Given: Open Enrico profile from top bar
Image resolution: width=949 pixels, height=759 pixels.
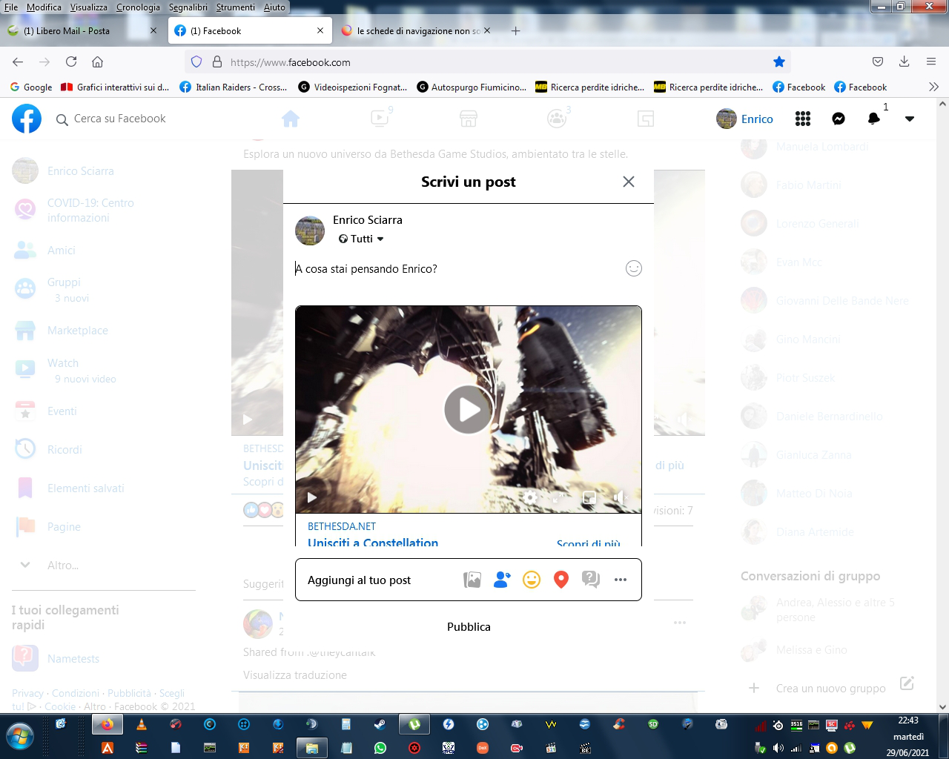Looking at the screenshot, I should pyautogui.click(x=745, y=119).
